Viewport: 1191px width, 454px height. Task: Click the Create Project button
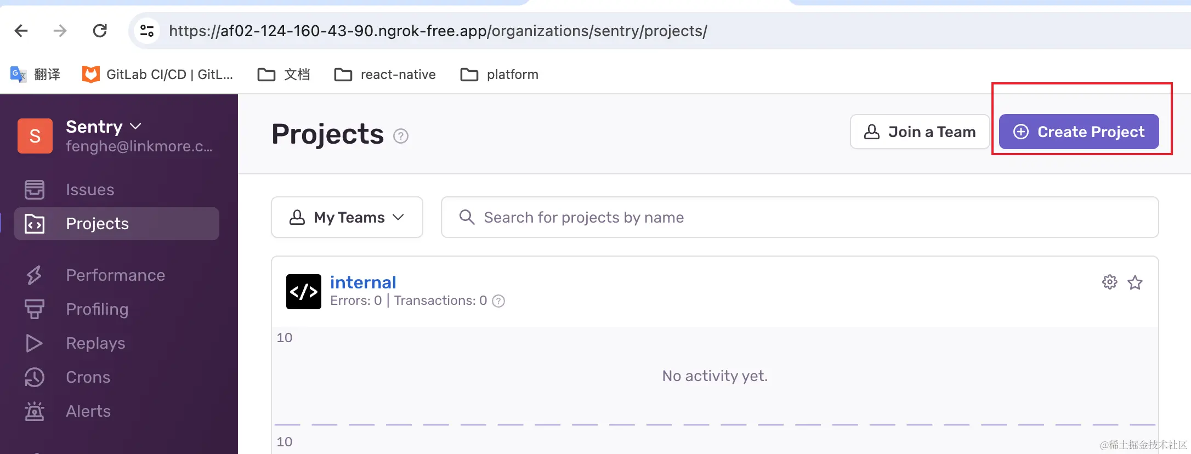(1079, 132)
